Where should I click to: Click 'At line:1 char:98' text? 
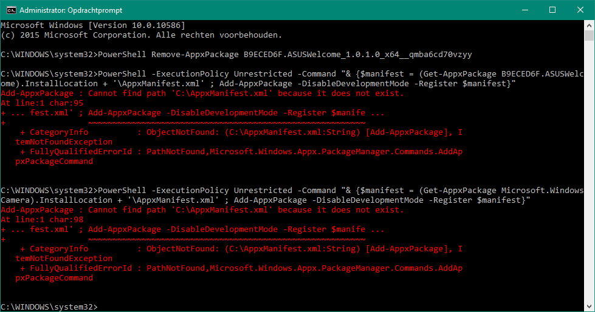point(42,220)
